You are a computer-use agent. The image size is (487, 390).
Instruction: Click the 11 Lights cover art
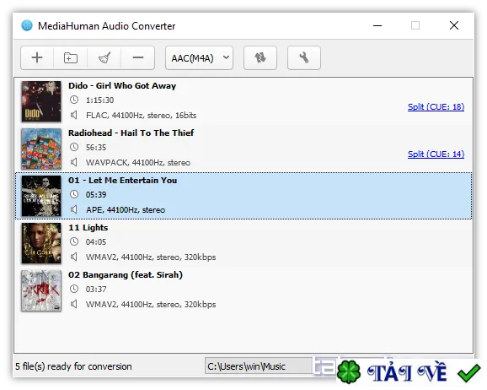pyautogui.click(x=41, y=243)
